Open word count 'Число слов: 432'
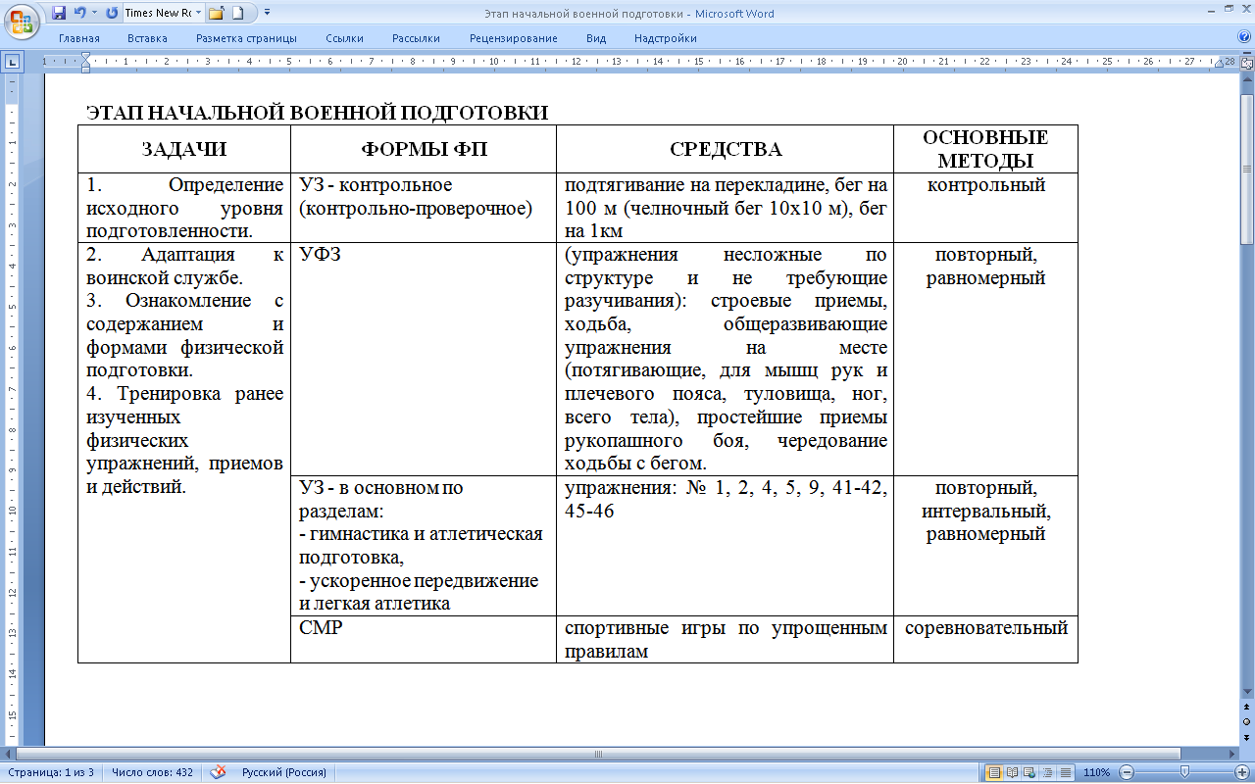Viewport: 1255px width, 784px height. (152, 772)
